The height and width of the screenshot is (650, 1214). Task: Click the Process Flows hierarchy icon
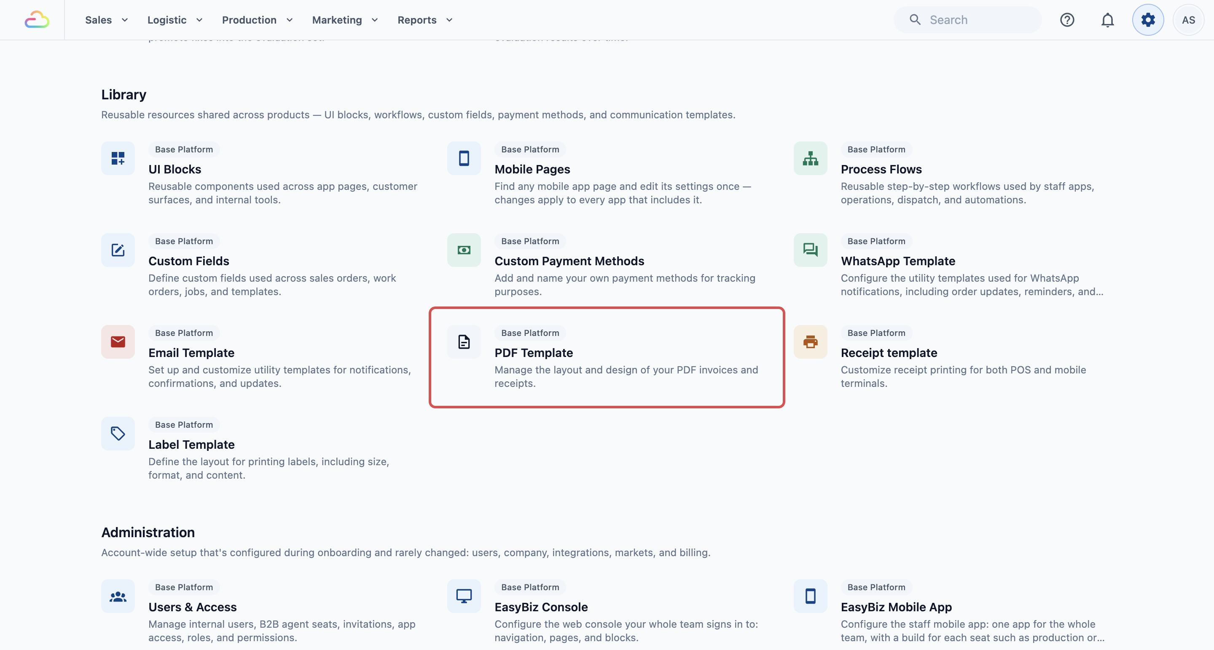[x=810, y=158]
